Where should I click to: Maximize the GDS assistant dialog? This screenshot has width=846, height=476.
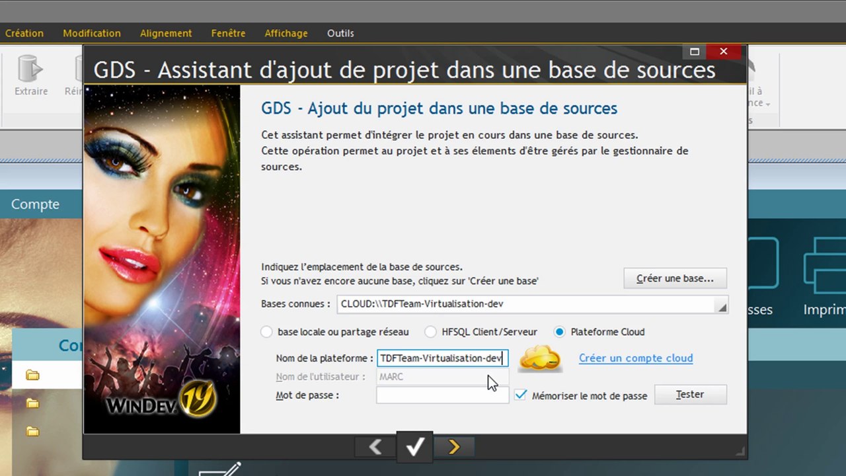694,52
